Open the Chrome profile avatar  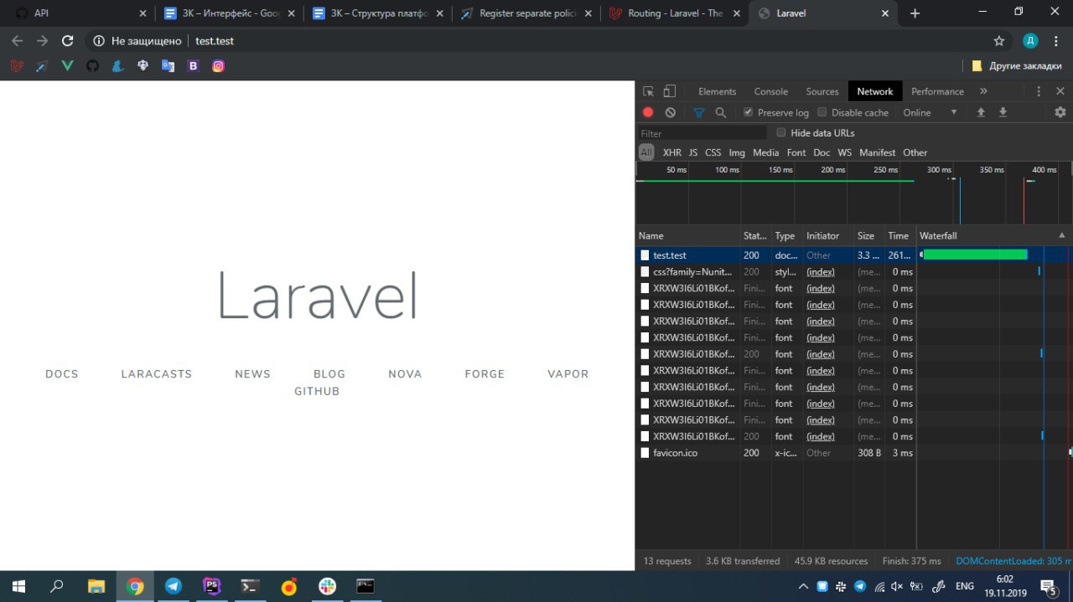click(x=1030, y=40)
